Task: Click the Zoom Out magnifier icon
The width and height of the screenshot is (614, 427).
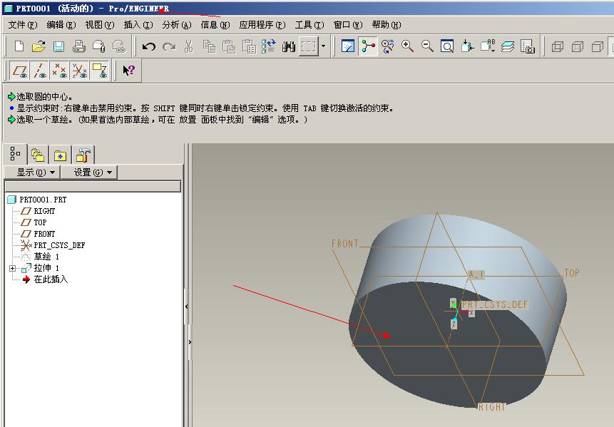Action: click(x=427, y=46)
